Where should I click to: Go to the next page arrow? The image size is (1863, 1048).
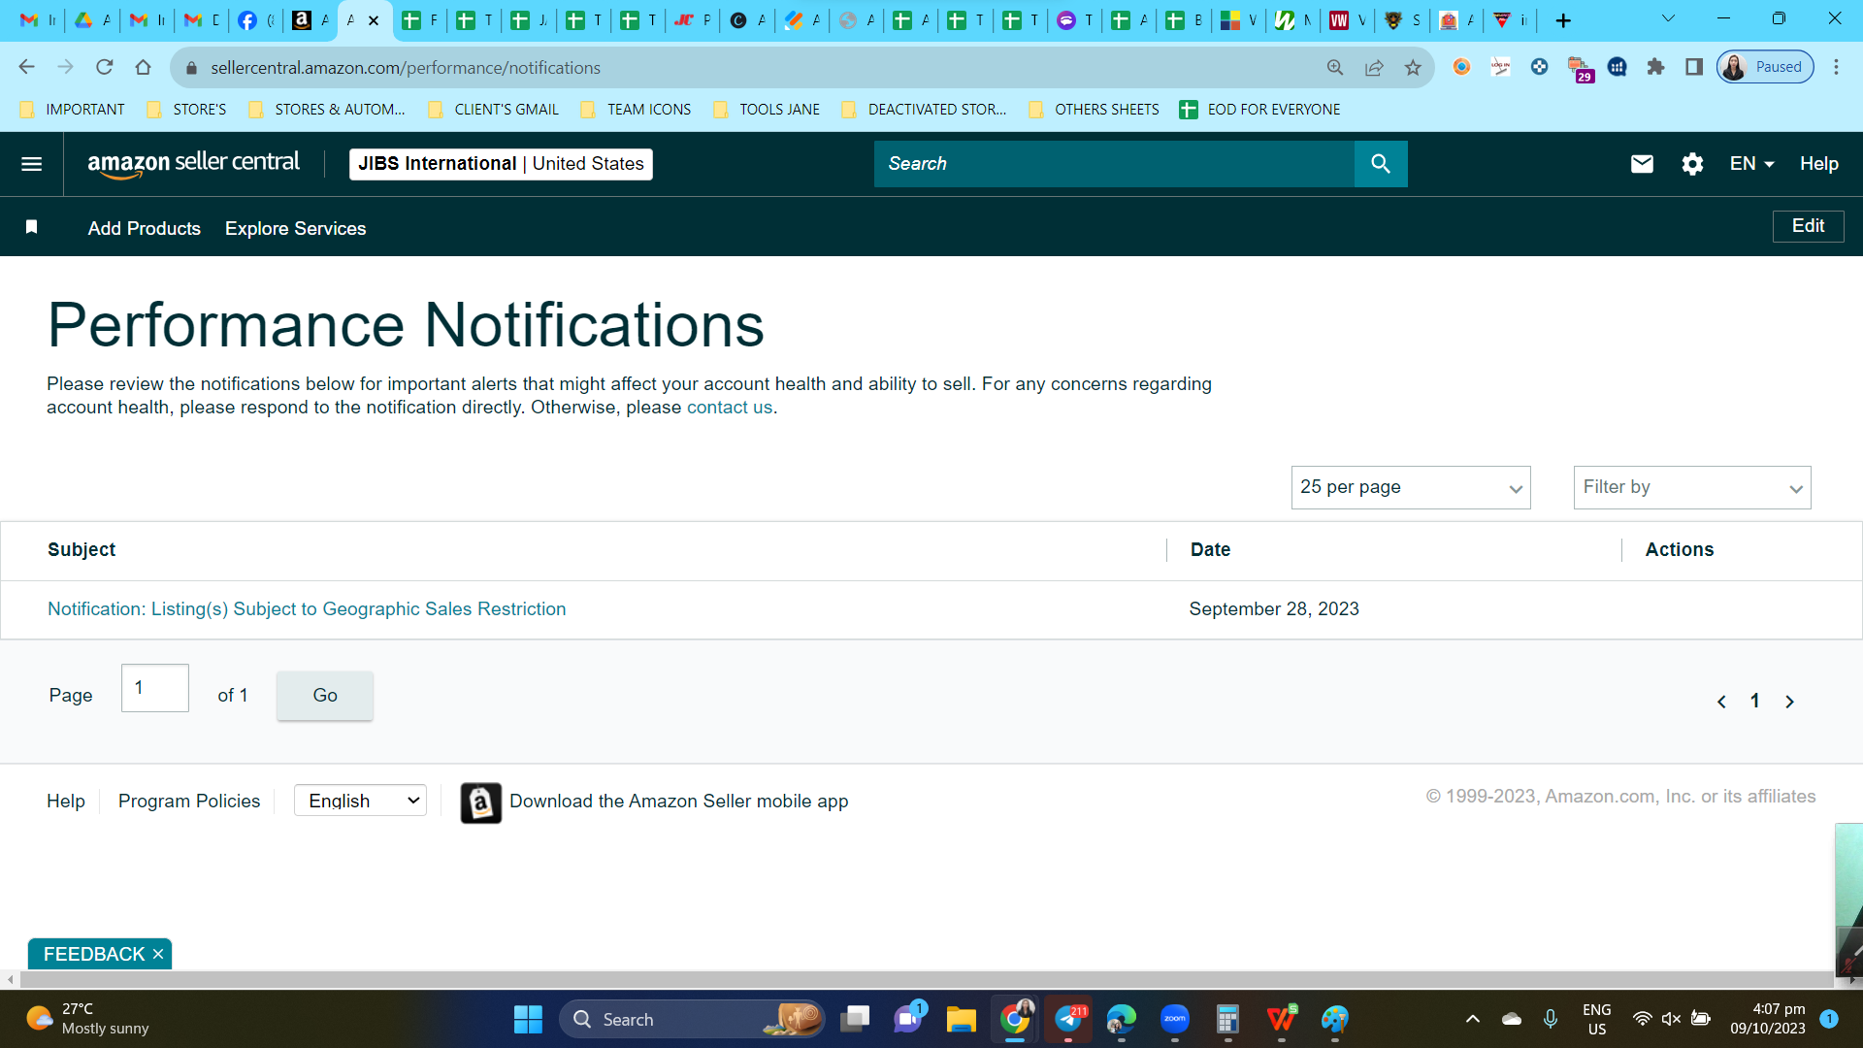(x=1789, y=702)
